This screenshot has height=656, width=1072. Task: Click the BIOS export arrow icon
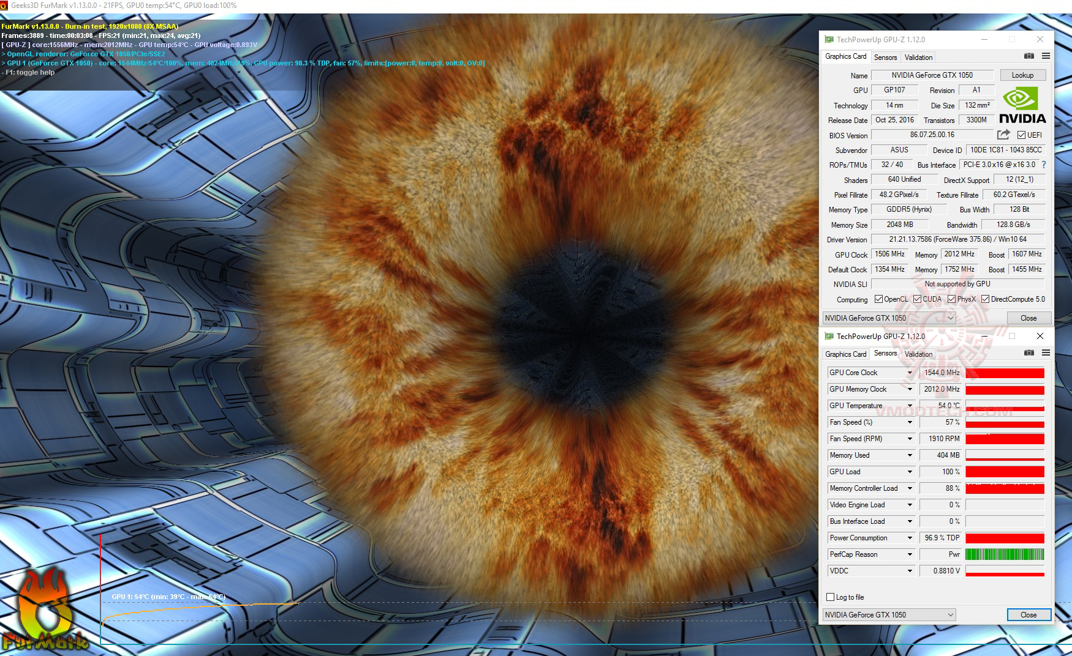(1003, 135)
